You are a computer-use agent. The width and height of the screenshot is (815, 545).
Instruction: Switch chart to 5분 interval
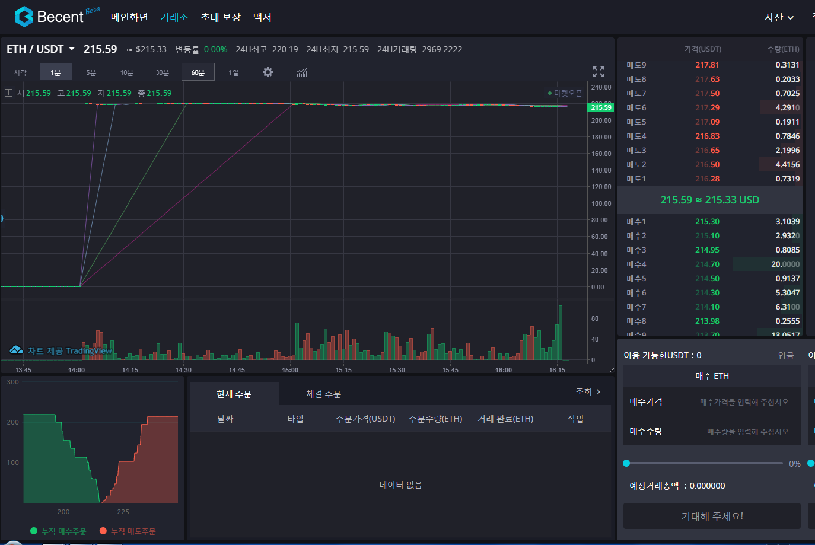(x=91, y=72)
